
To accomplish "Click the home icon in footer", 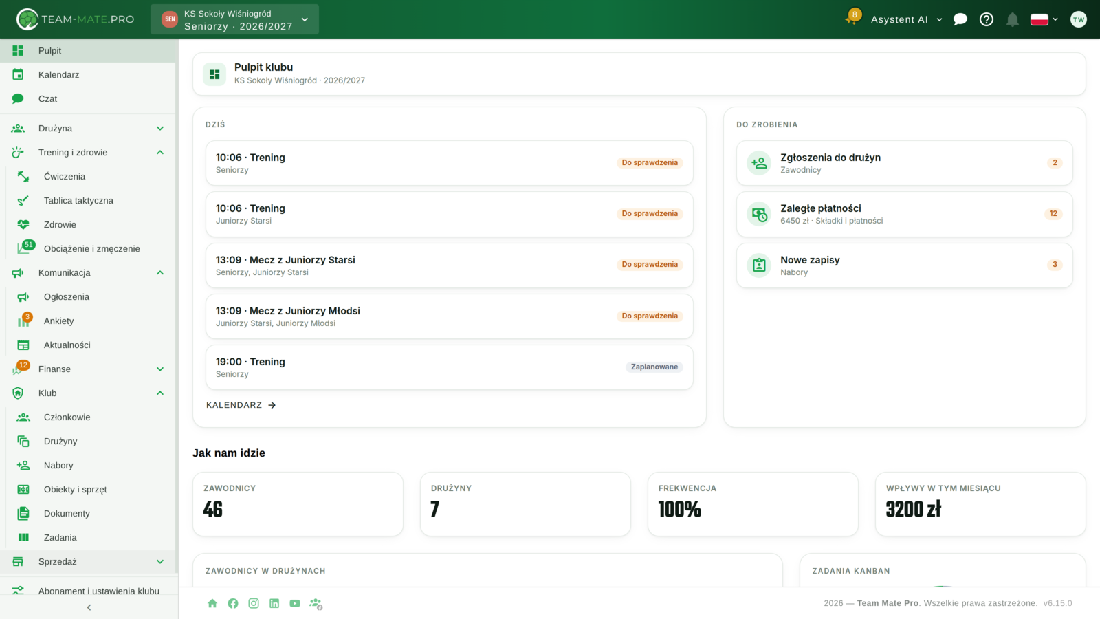I will pos(212,603).
